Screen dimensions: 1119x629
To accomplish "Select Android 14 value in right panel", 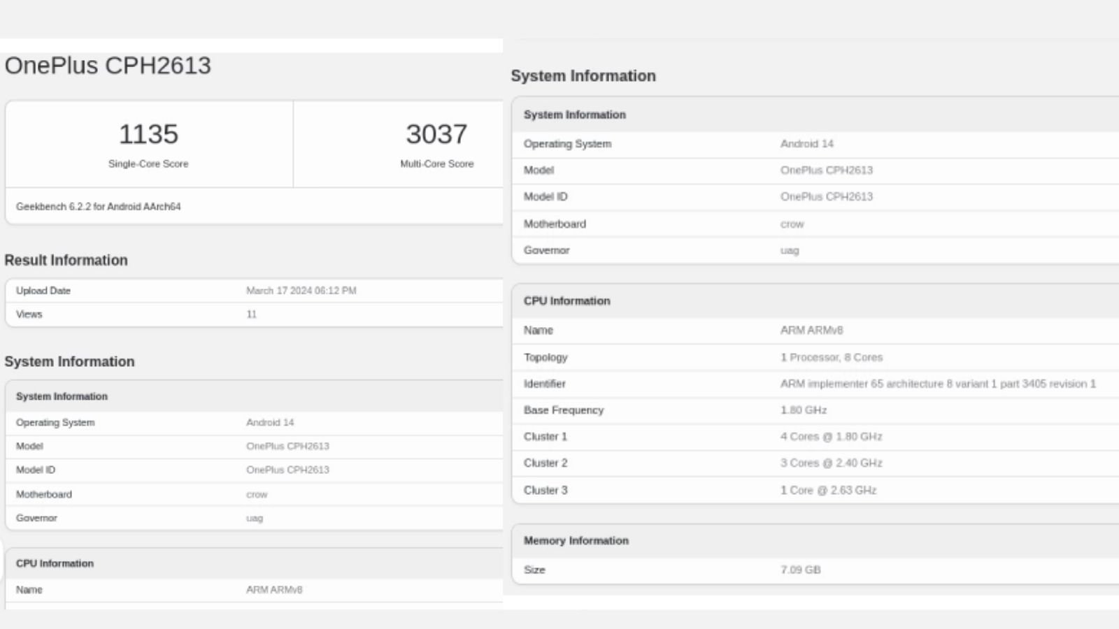I will pos(807,144).
